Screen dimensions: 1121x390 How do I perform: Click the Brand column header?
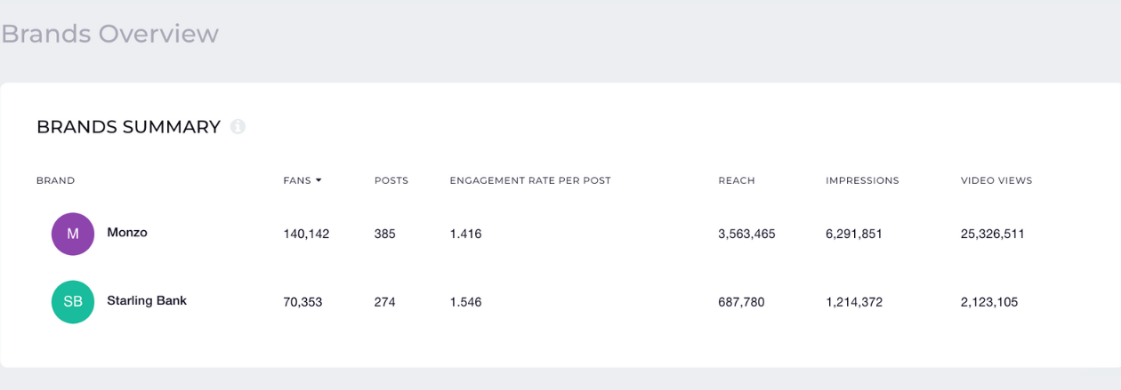tap(55, 180)
